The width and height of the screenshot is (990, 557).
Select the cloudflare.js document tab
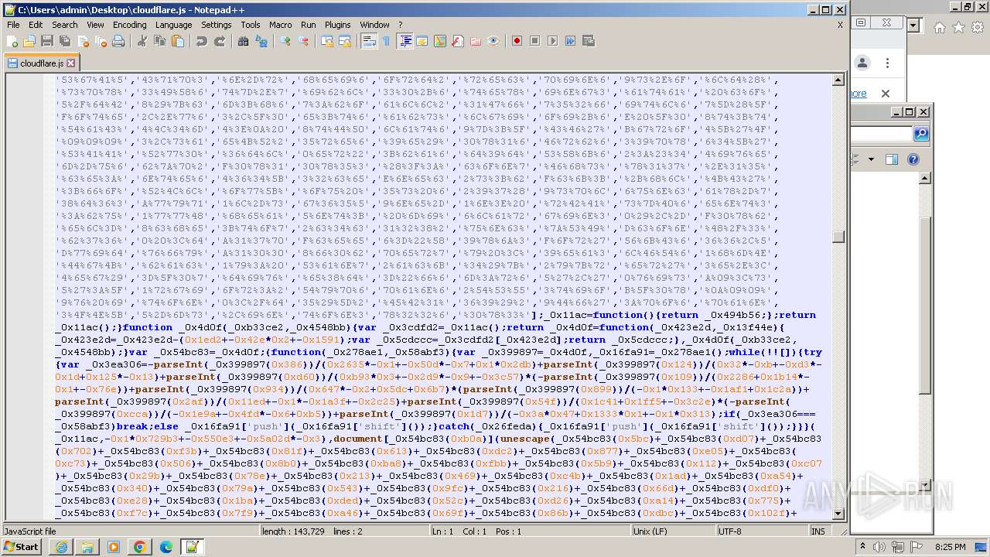pos(40,63)
